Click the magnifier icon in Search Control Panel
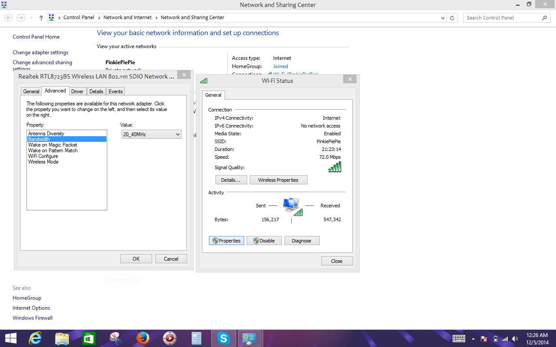 pyautogui.click(x=545, y=18)
